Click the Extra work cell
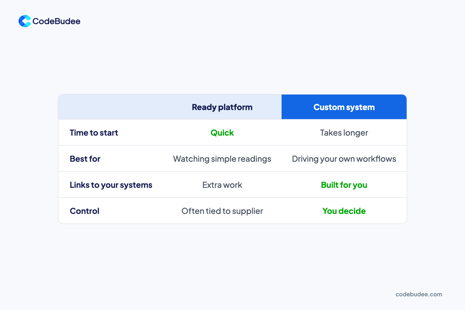 click(x=222, y=185)
